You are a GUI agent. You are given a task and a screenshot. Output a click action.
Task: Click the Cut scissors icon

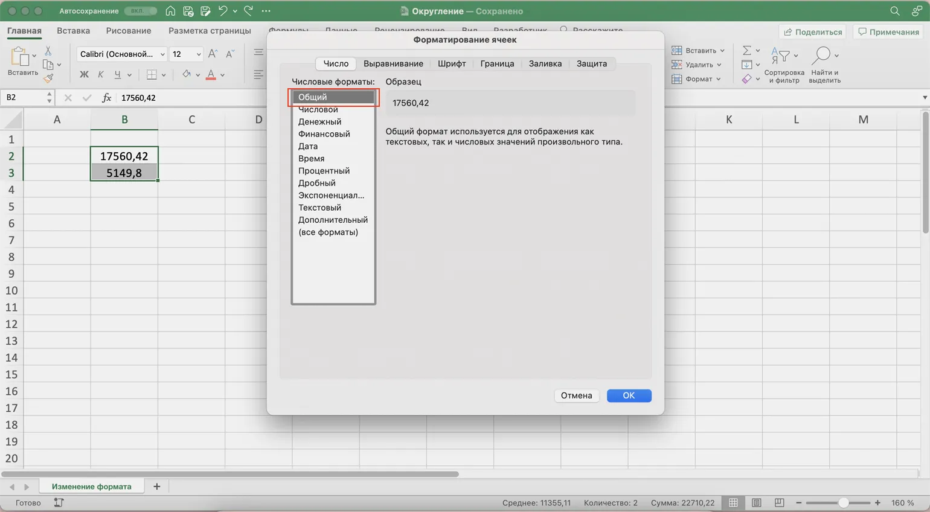(48, 51)
